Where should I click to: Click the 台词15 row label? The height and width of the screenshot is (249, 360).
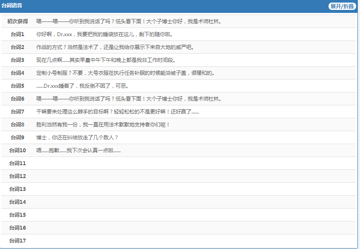[18, 215]
